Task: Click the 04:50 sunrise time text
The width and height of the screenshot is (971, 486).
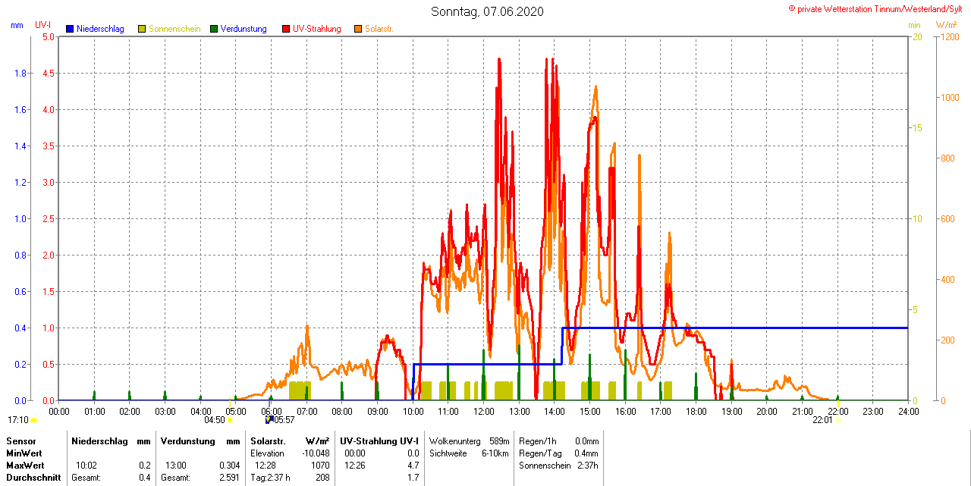Action: (x=215, y=420)
